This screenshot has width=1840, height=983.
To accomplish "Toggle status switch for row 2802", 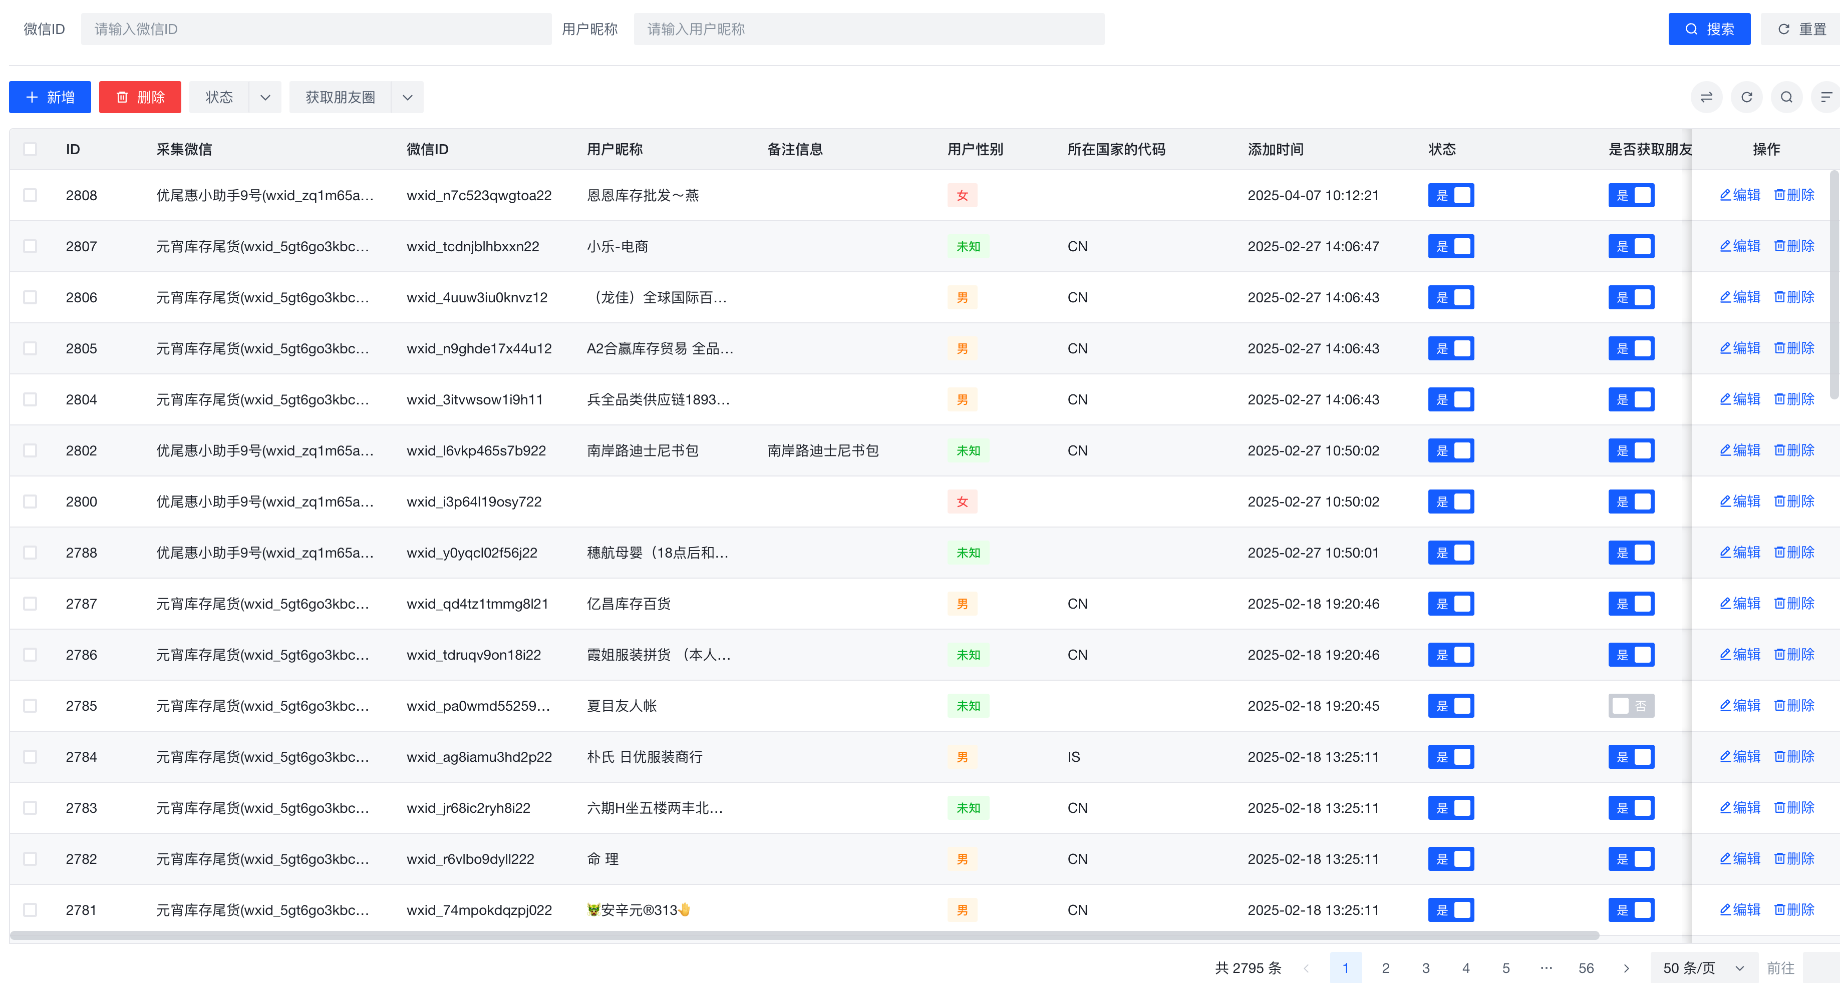I will click(1451, 450).
